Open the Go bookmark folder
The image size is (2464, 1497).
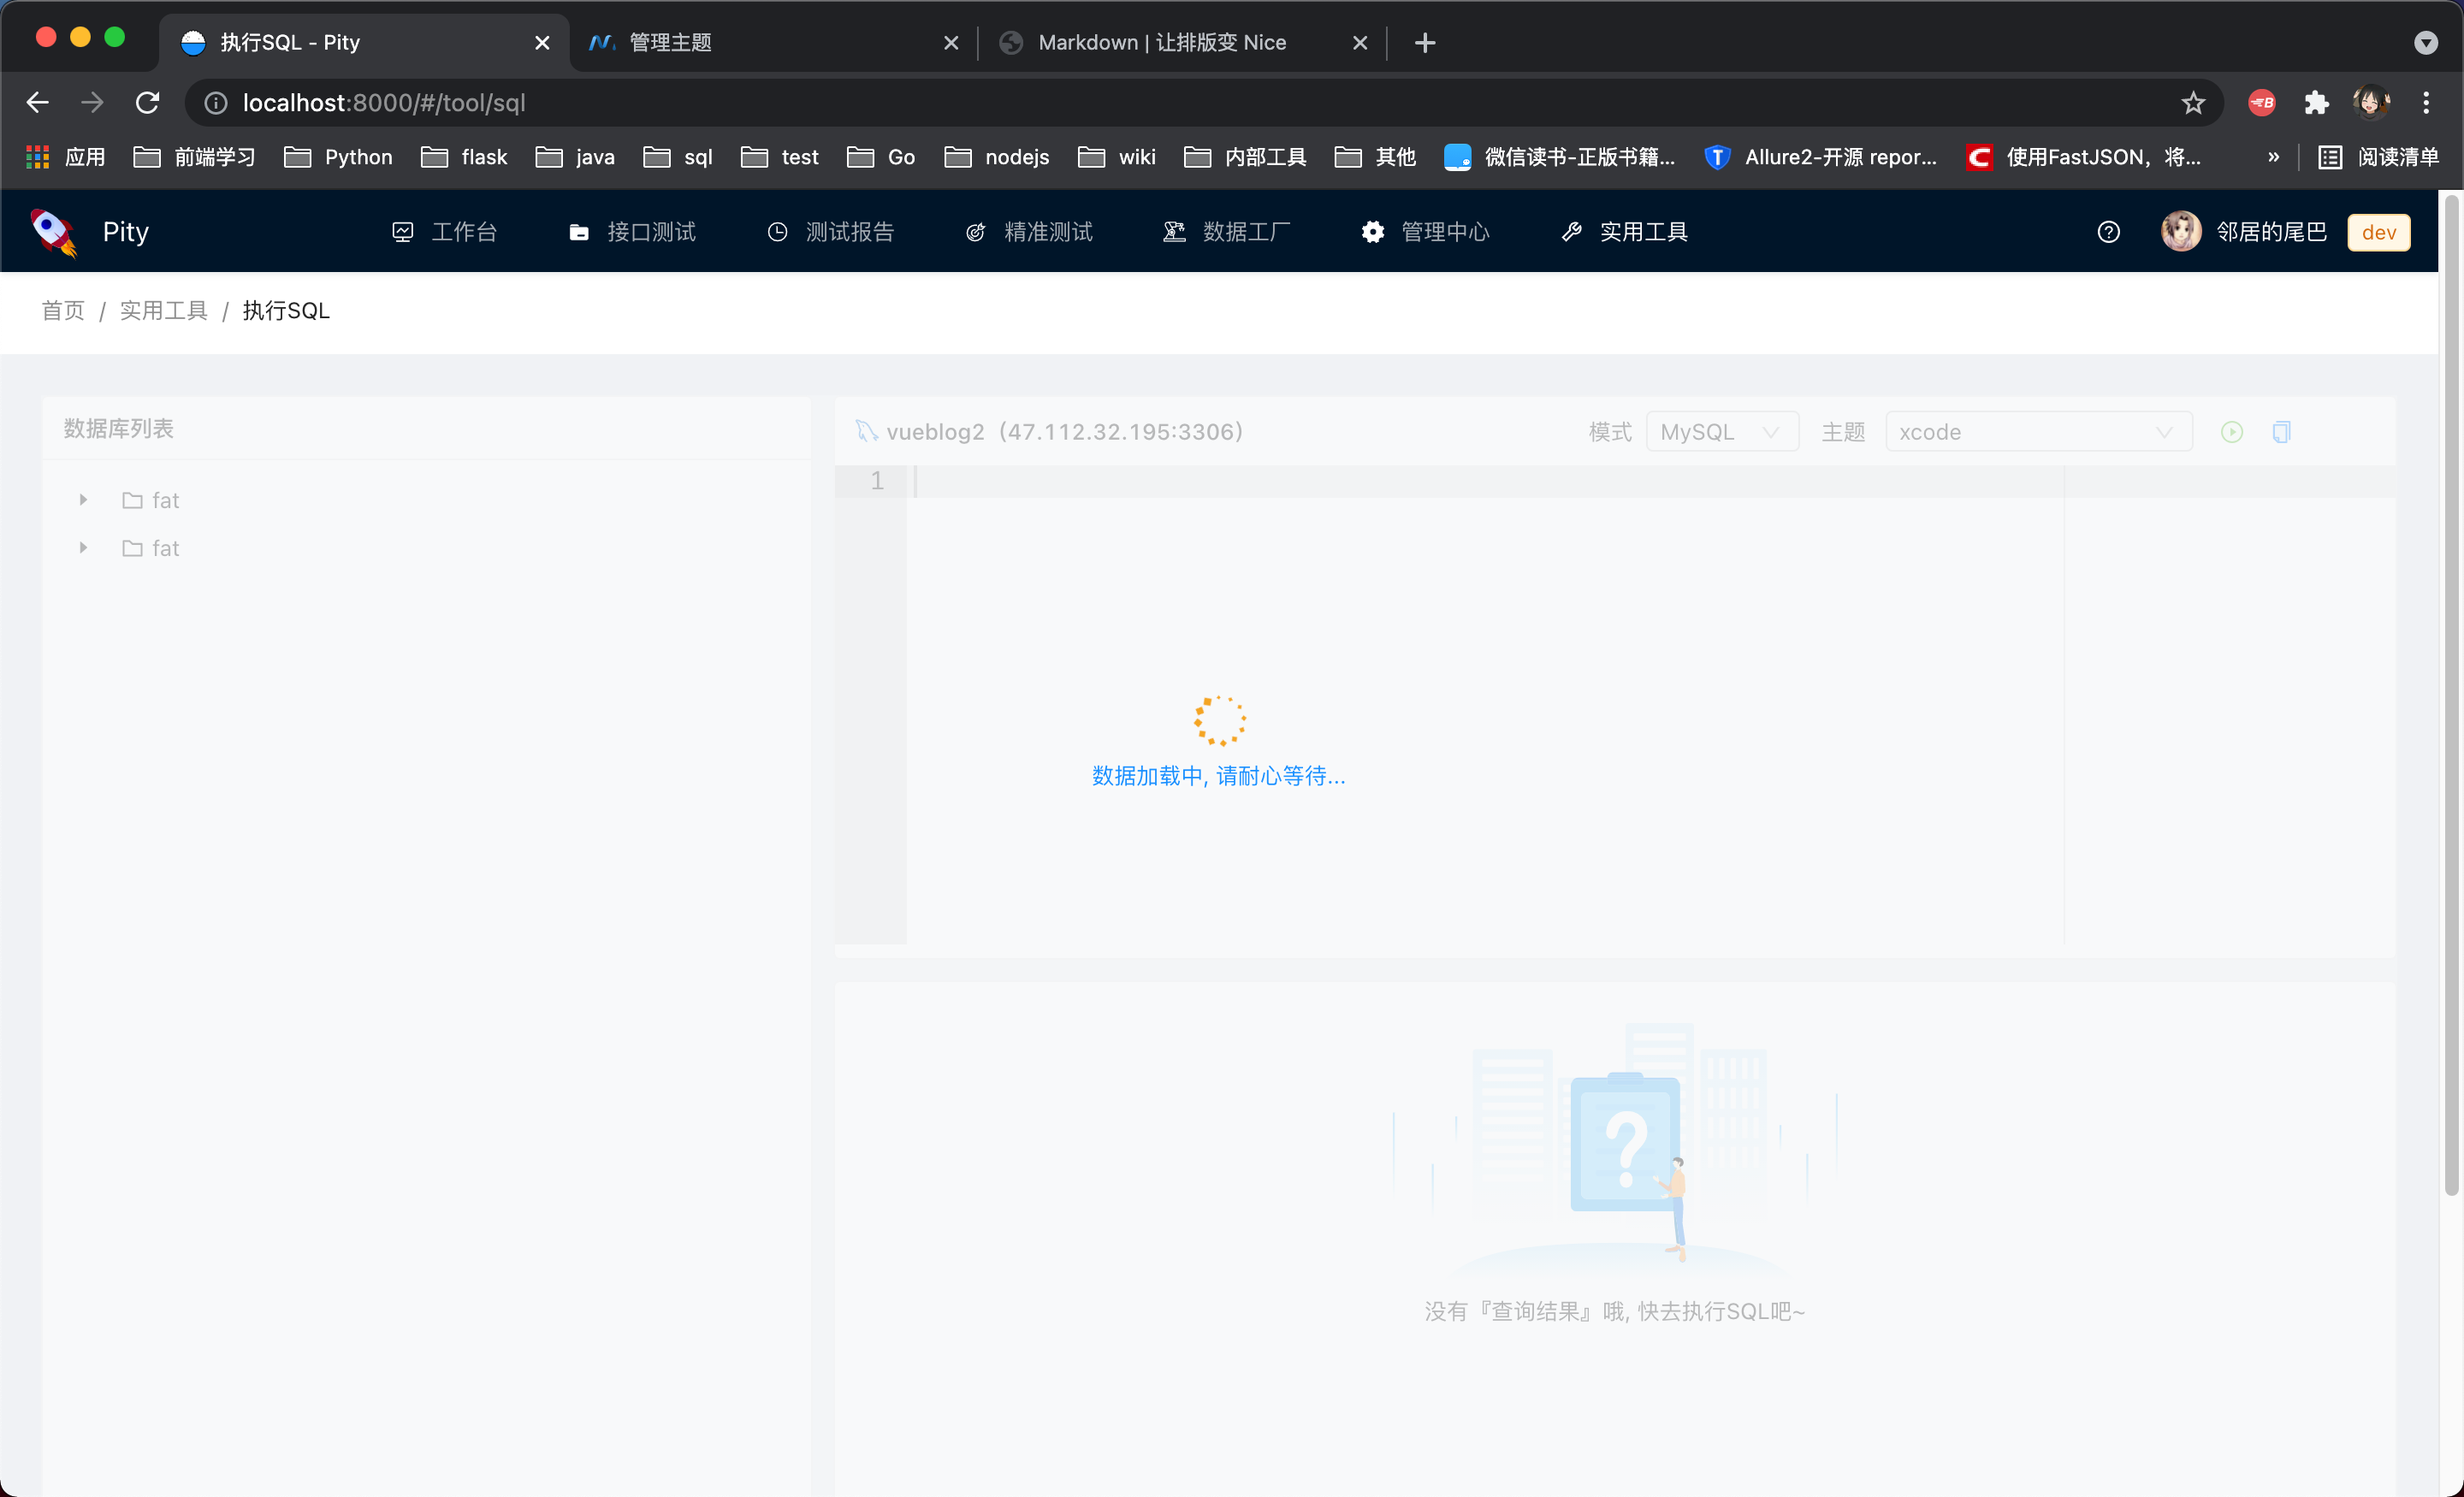pos(881,157)
